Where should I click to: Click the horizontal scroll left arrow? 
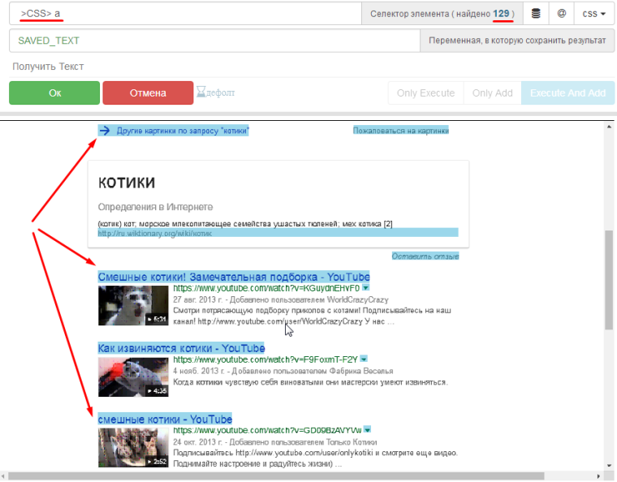(3, 476)
